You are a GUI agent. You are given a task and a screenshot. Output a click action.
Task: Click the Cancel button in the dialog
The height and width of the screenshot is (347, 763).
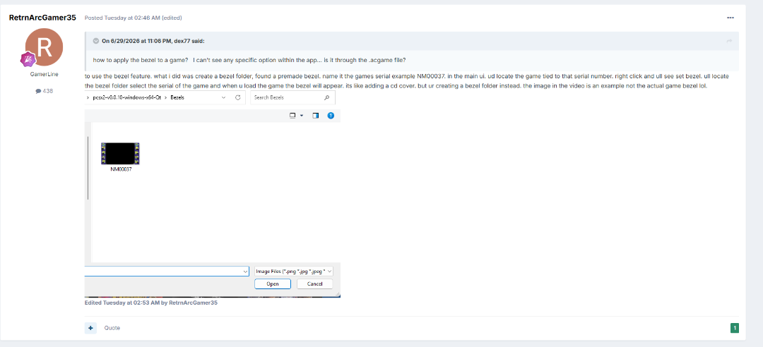315,284
